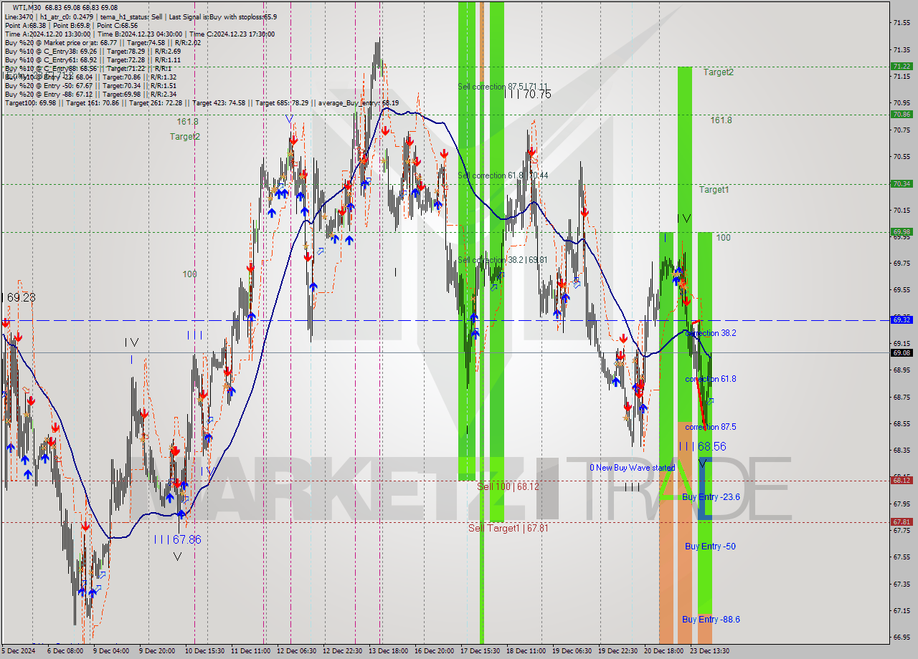Click the 69.32 price tag on axis
918x659 pixels.
tap(902, 319)
